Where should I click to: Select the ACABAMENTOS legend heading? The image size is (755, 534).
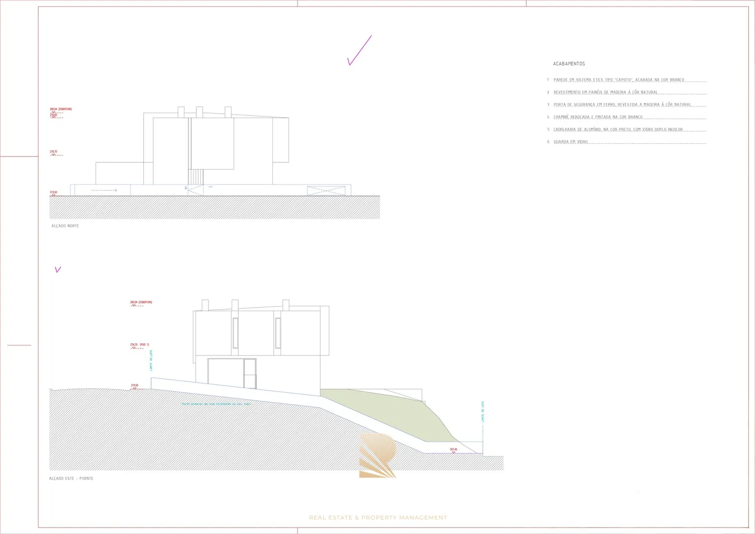click(569, 64)
